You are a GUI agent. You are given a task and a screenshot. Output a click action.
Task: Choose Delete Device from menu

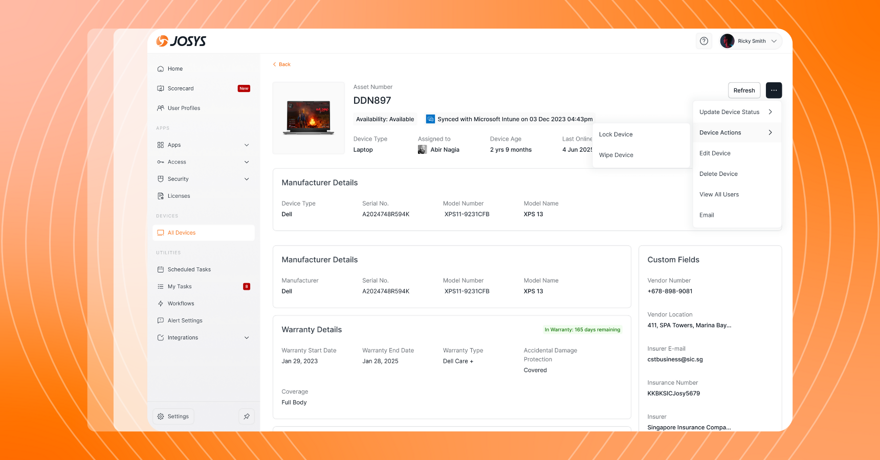coord(737,174)
